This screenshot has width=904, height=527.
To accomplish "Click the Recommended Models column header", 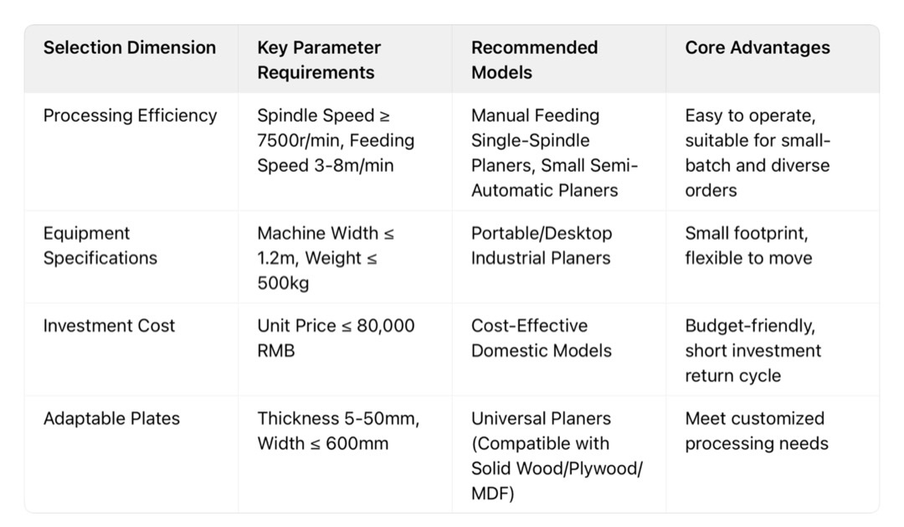I will [534, 59].
